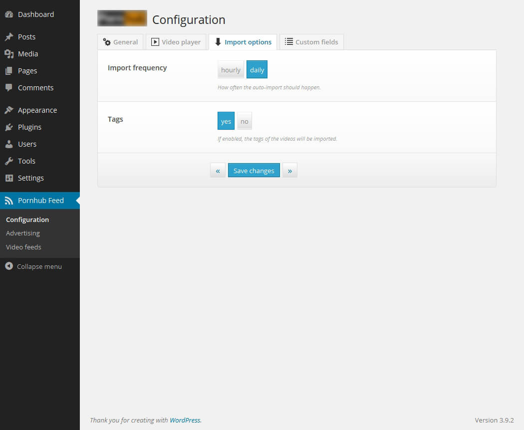Click the Import frequency label

tap(137, 68)
